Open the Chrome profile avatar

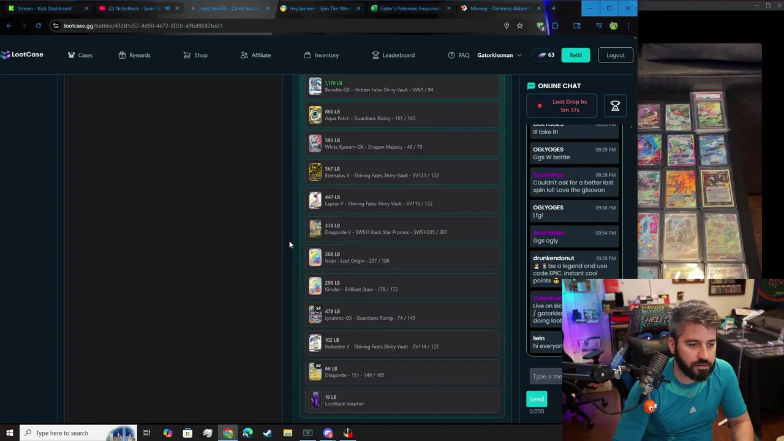click(x=614, y=26)
